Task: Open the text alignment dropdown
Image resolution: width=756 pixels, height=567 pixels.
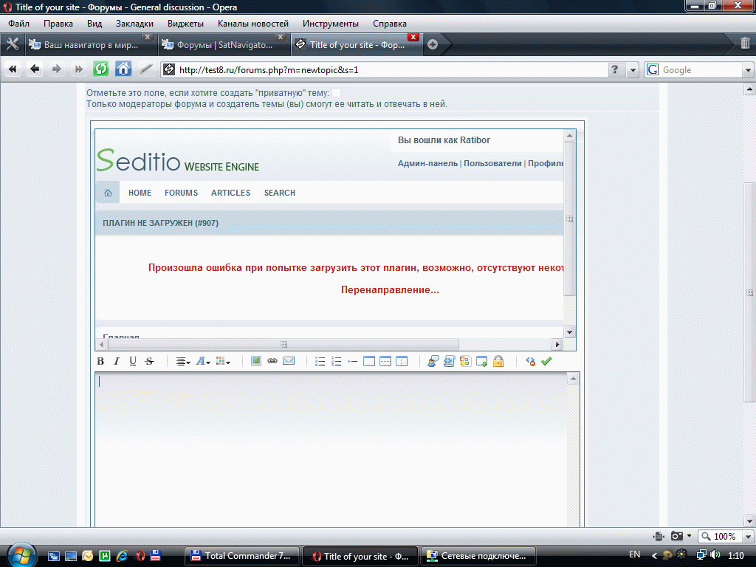Action: [183, 361]
